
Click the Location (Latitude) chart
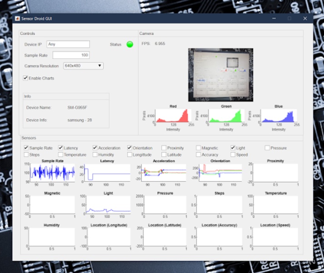[x=164, y=237]
